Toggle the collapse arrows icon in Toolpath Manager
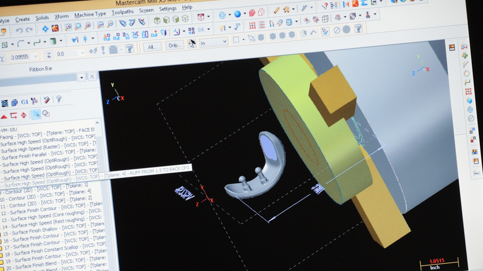The width and height of the screenshot is (483, 271). click(23, 115)
